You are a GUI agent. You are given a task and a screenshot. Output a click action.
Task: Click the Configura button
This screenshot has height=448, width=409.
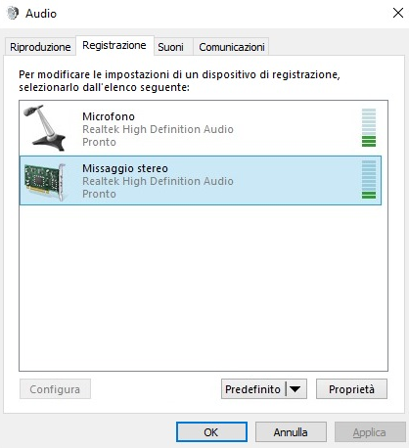tap(55, 389)
